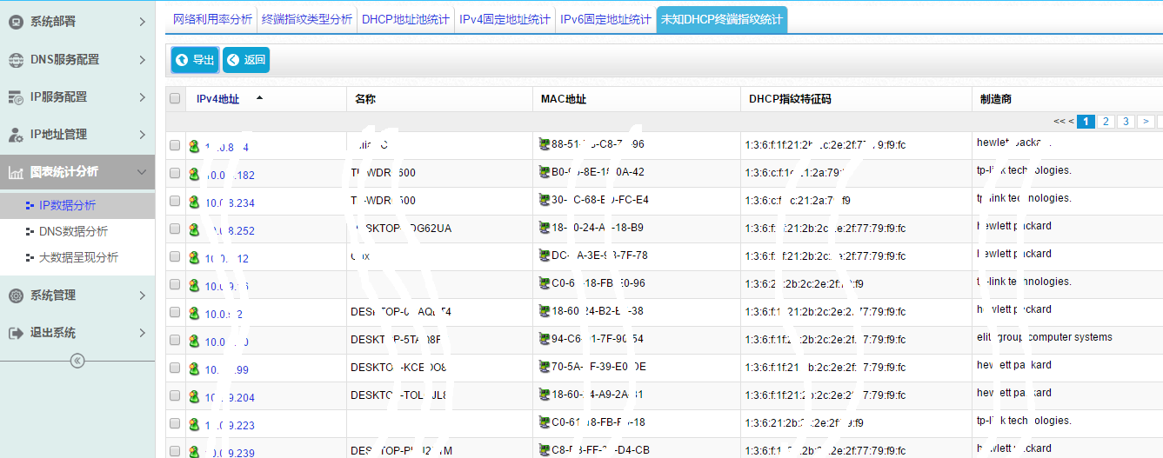The height and width of the screenshot is (458, 1163).
Task: Click the 导出 export button
Action: click(x=195, y=60)
